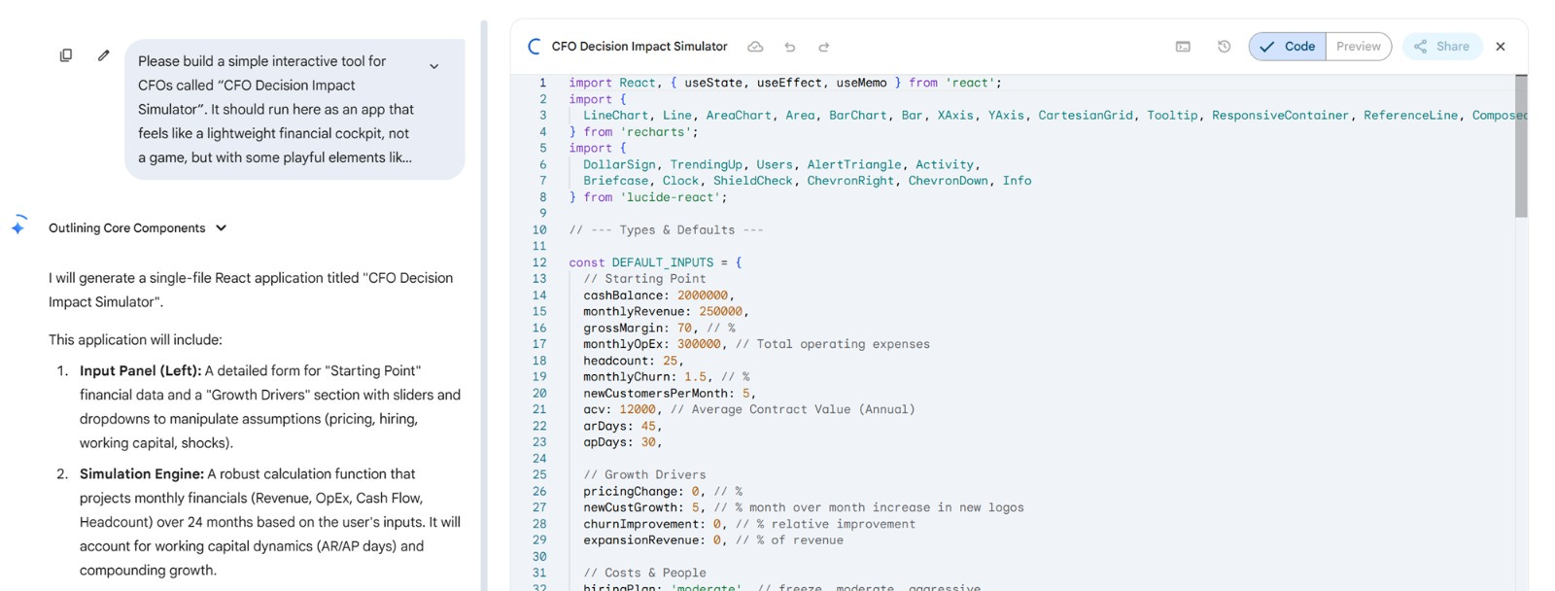This screenshot has width=1555, height=591.
Task: Click the 'monthlyChurn: 1.5' code line
Action: 667,377
